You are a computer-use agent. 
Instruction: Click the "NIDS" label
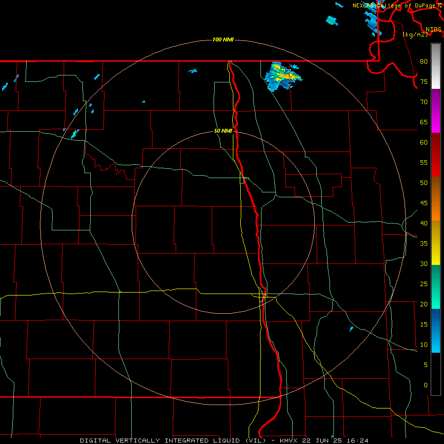tap(433, 30)
